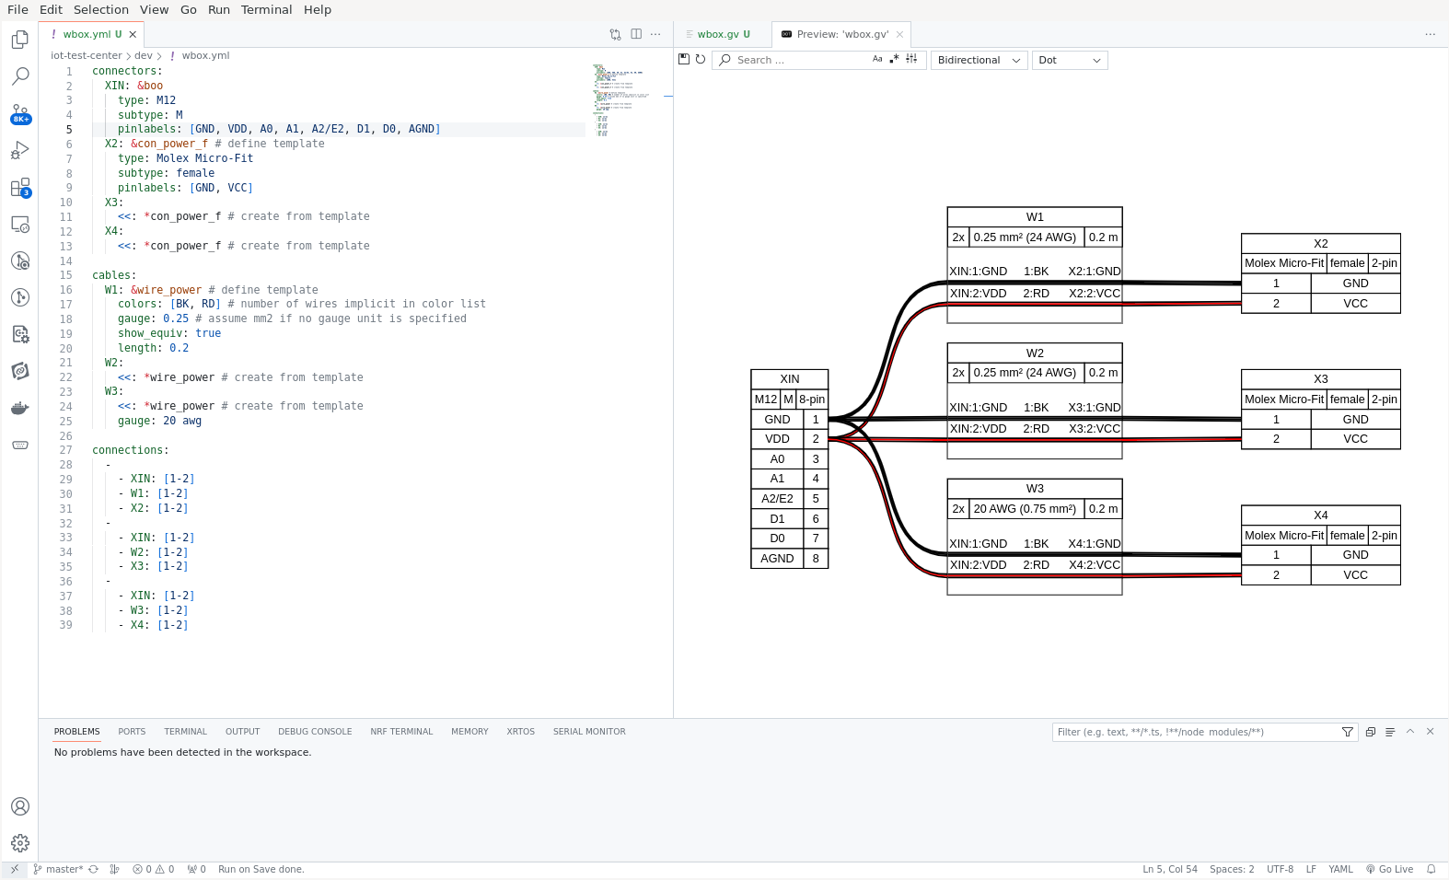Open the File menu
This screenshot has height=880, width=1449.
tap(17, 9)
